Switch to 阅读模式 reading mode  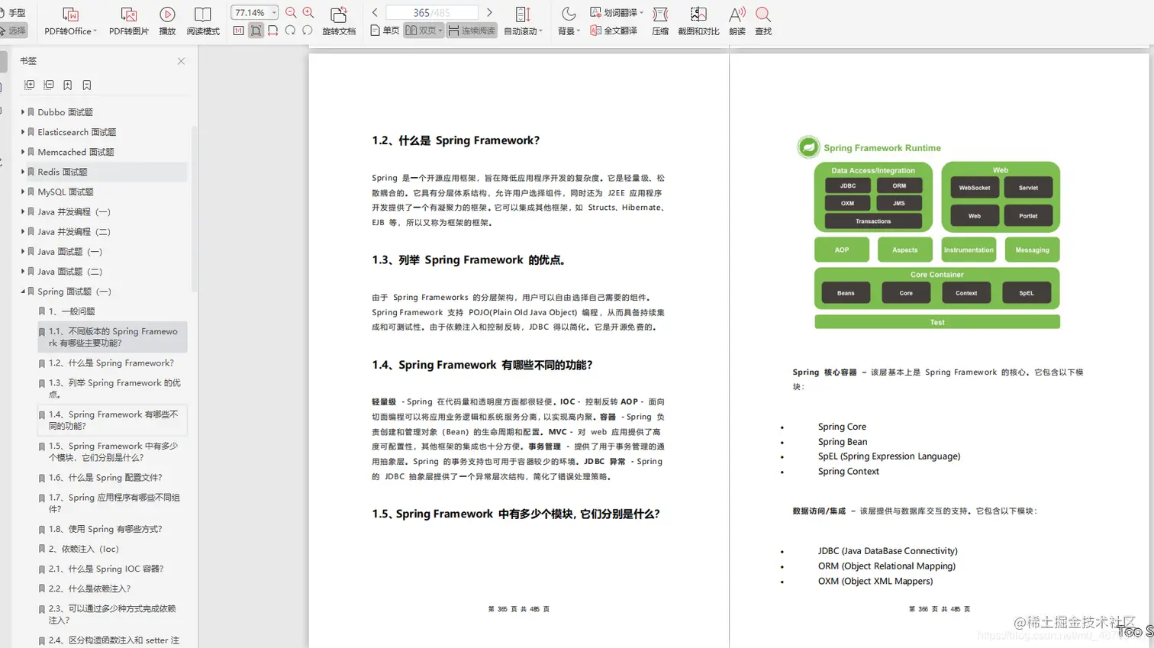(203, 21)
